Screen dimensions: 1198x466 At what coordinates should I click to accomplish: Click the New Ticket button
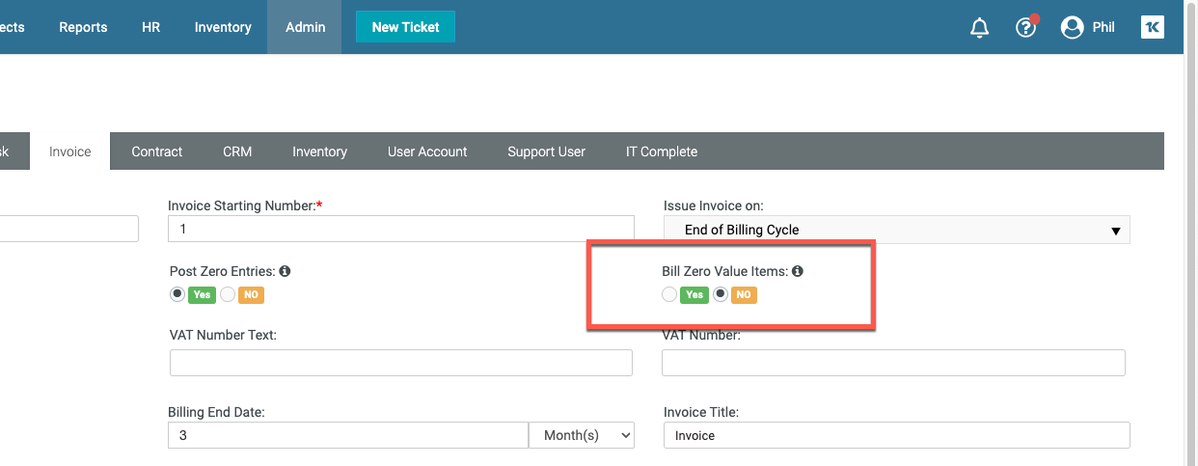click(x=405, y=27)
